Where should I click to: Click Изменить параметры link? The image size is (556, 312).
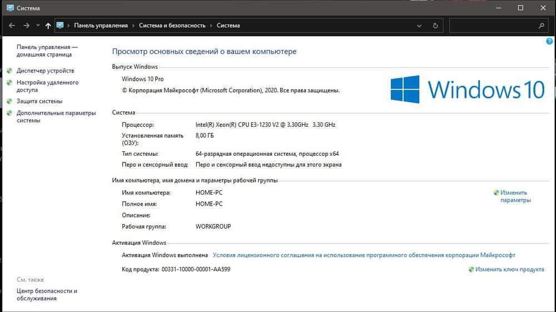(515, 196)
